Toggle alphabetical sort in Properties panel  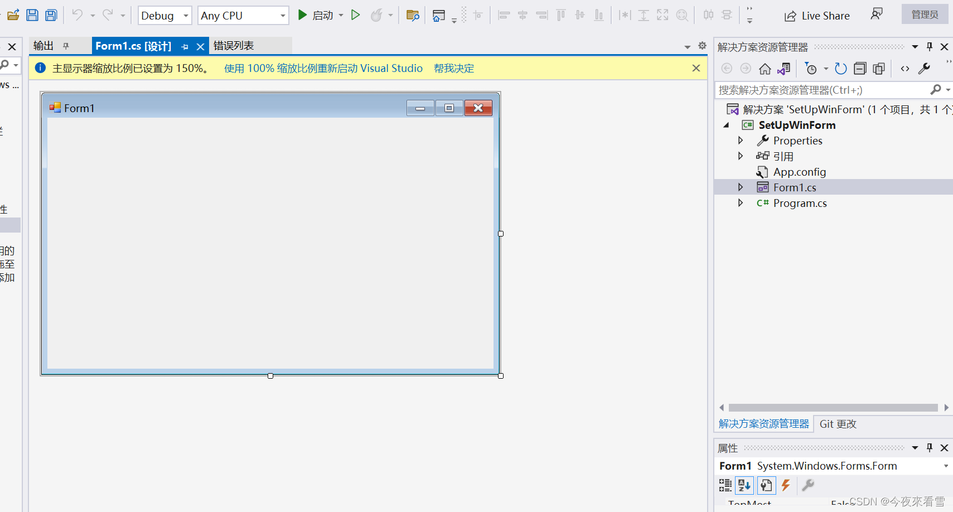tap(744, 485)
